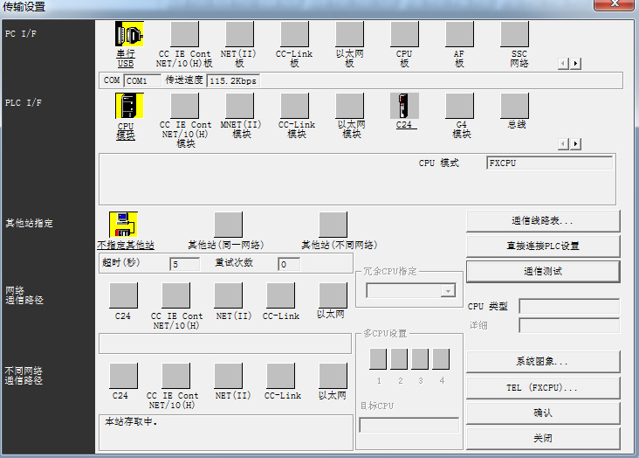Click the G4 模块 icon
639x458 pixels.
click(x=459, y=107)
